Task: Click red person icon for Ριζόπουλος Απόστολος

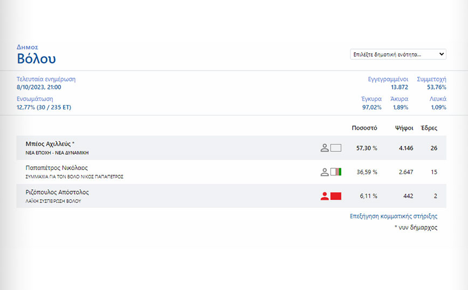Action: point(325,196)
